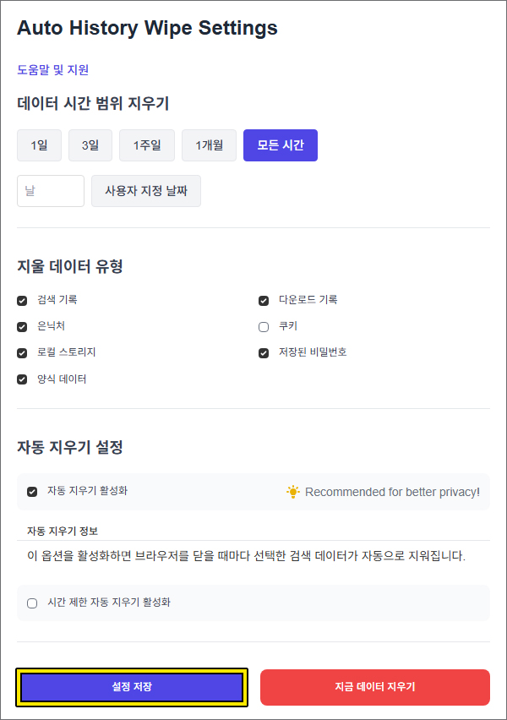Image resolution: width=507 pixels, height=720 pixels.
Task: Focus the 날 custom days input field
Action: pos(51,191)
